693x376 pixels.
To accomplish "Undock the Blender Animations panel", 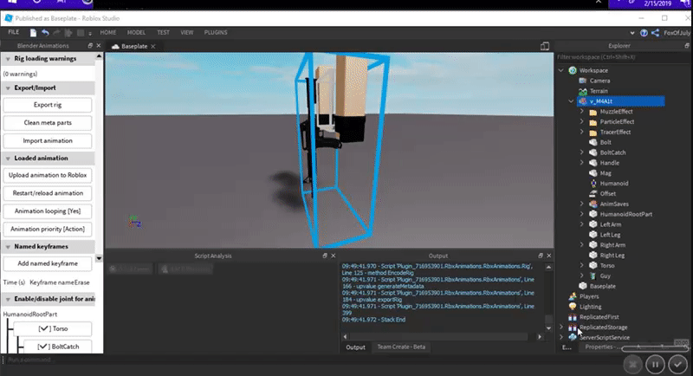I will point(90,46).
